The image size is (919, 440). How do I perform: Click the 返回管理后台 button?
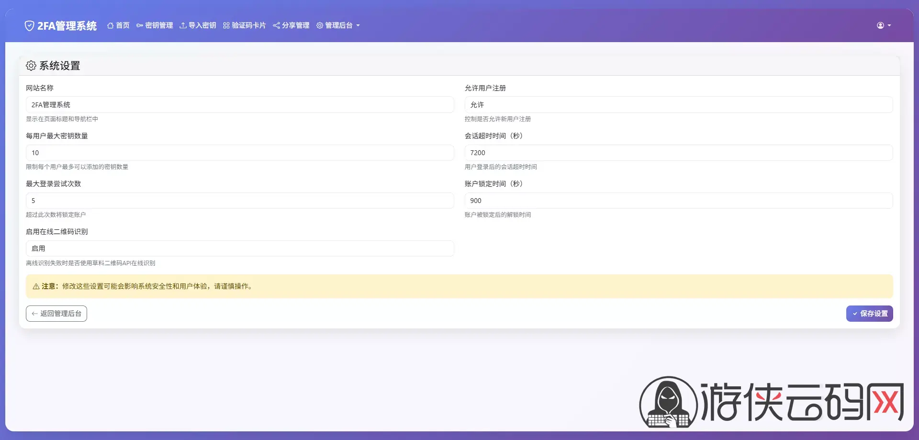pos(56,314)
